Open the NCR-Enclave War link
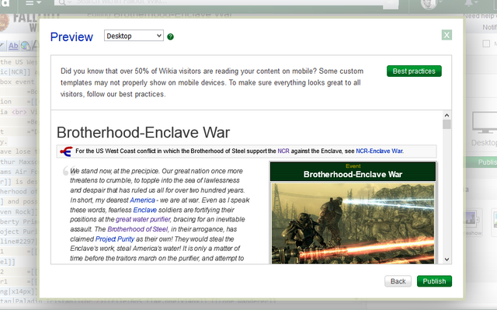 pos(379,152)
